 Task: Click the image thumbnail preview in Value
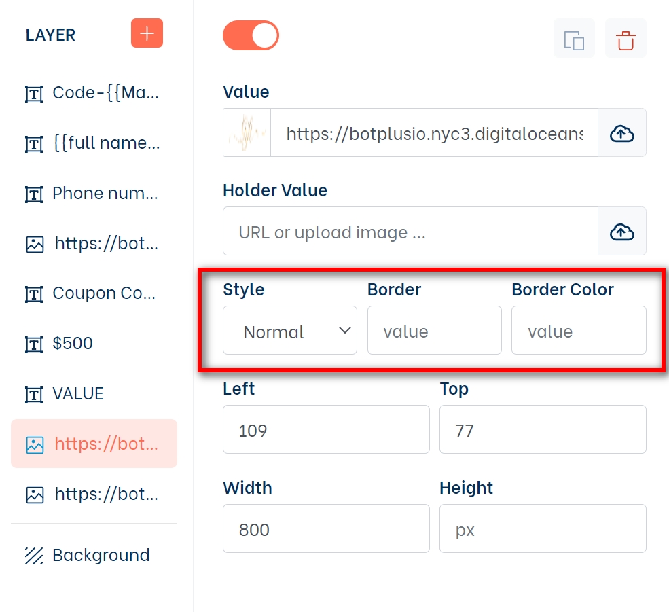(247, 133)
